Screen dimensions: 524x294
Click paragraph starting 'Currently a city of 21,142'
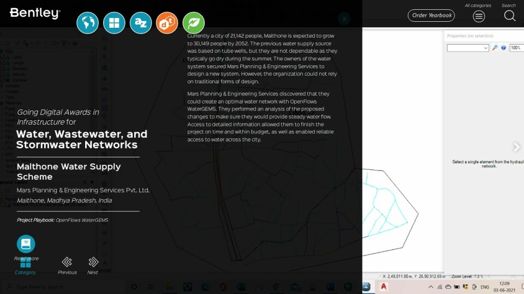point(263,58)
